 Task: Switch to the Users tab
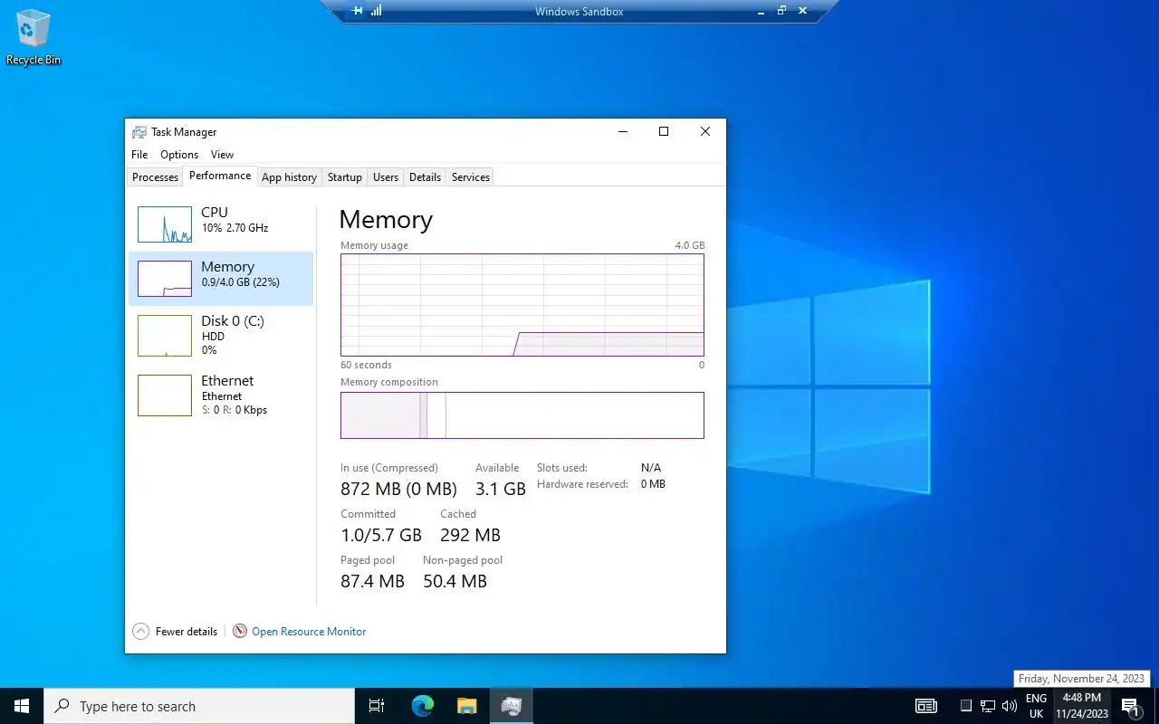386,177
